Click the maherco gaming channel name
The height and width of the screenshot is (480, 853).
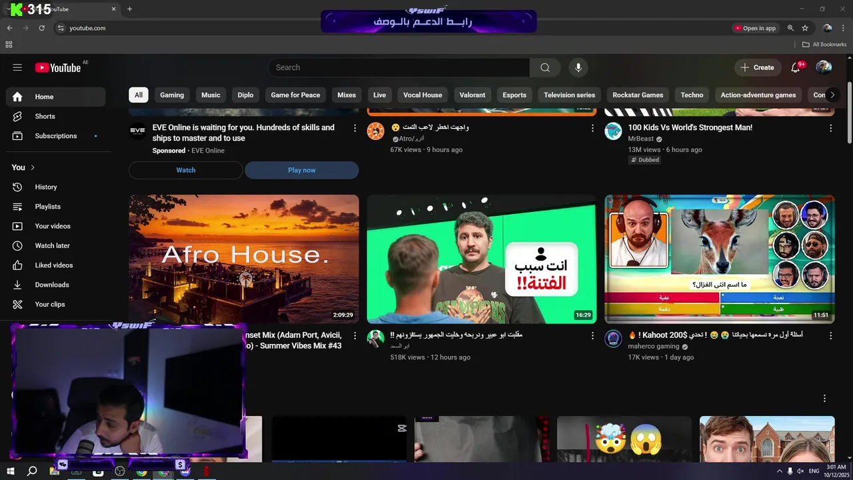coord(654,347)
